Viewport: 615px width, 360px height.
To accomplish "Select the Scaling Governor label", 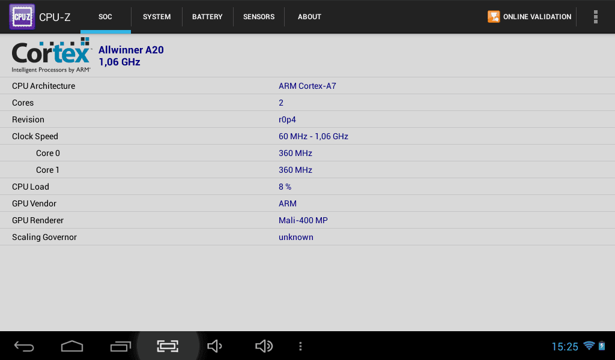I will [44, 238].
